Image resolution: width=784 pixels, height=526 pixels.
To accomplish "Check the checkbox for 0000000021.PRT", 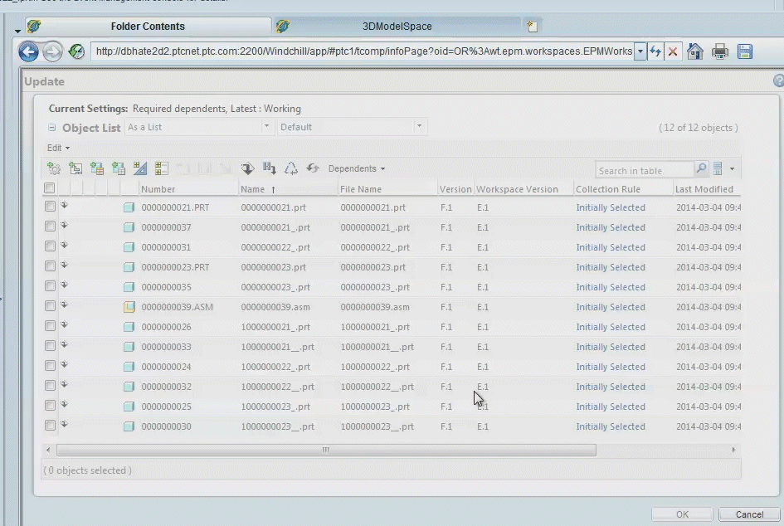I will (49, 207).
